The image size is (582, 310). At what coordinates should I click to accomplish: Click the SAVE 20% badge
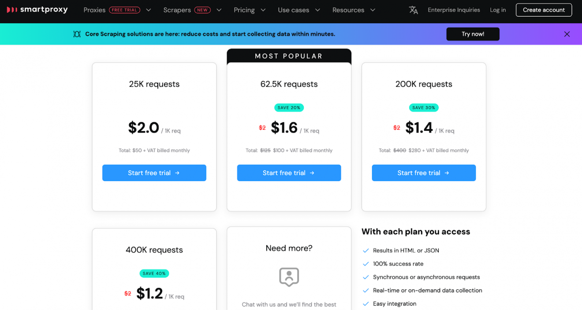(x=289, y=107)
